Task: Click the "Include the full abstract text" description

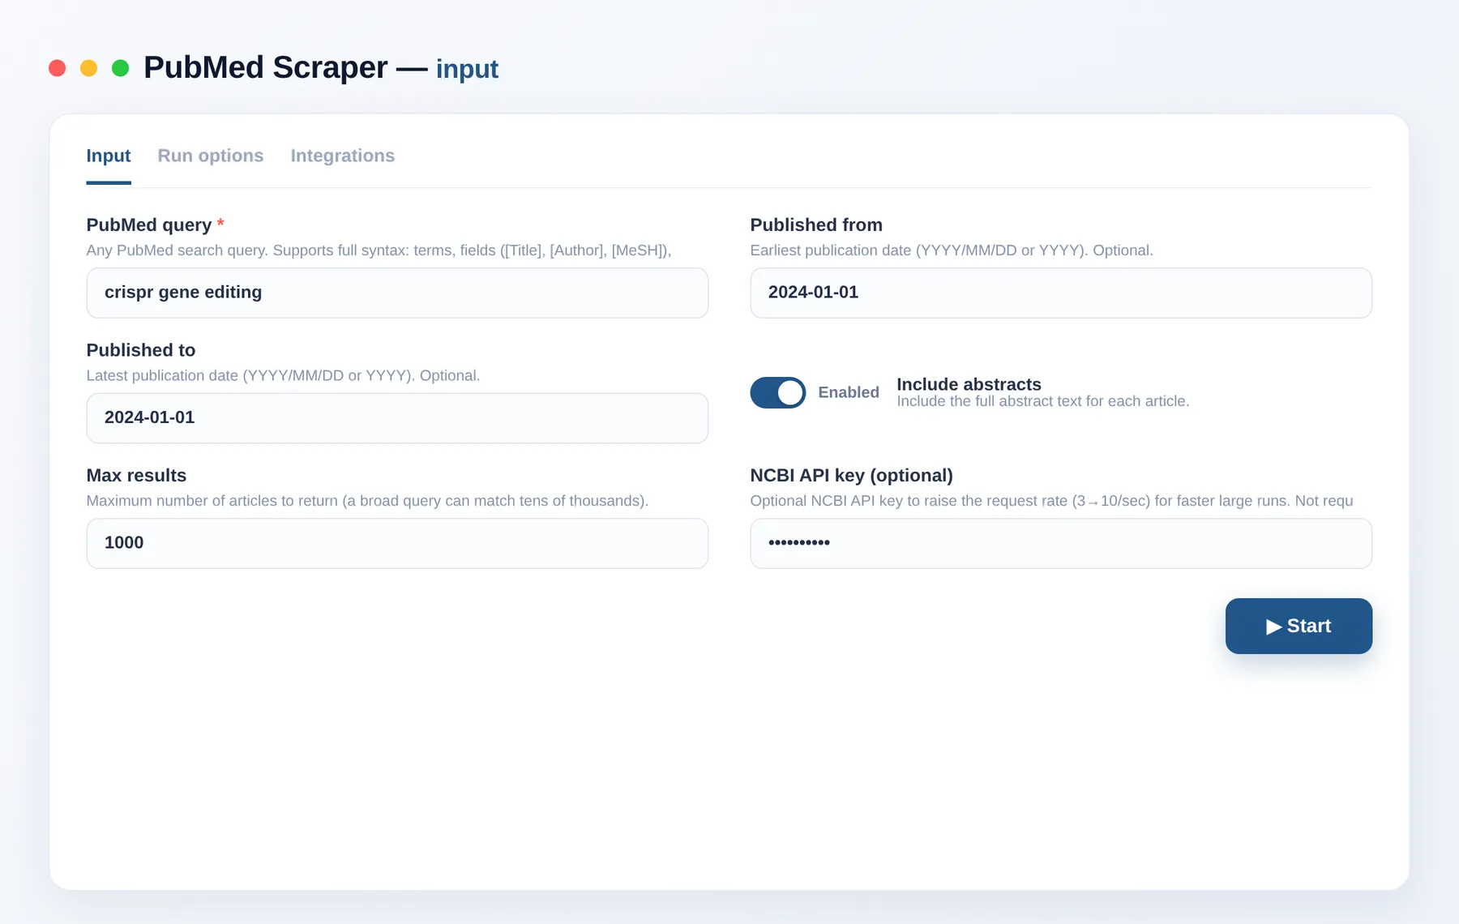Action: (1043, 401)
